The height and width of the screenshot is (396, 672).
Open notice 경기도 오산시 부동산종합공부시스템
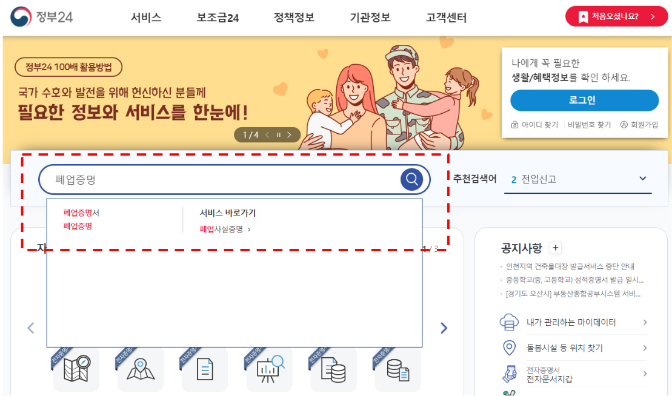pos(573,294)
